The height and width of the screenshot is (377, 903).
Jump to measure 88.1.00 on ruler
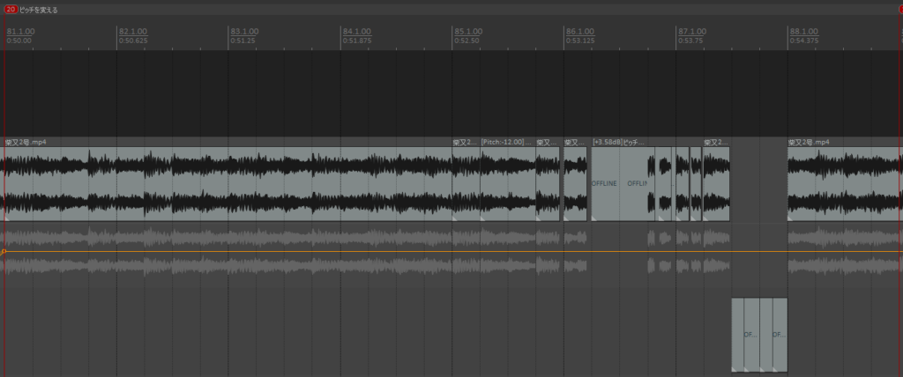pos(802,33)
